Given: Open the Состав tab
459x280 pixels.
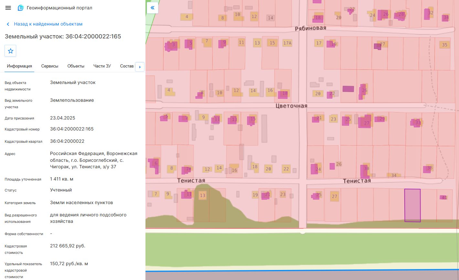Looking at the screenshot, I should click(127, 66).
